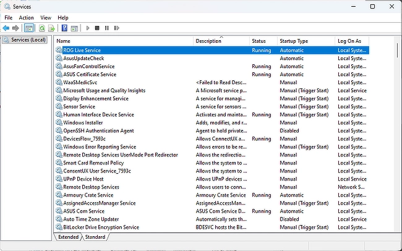Start the service with the Play button
Viewport: 402px width, 251px height.
point(88,28)
